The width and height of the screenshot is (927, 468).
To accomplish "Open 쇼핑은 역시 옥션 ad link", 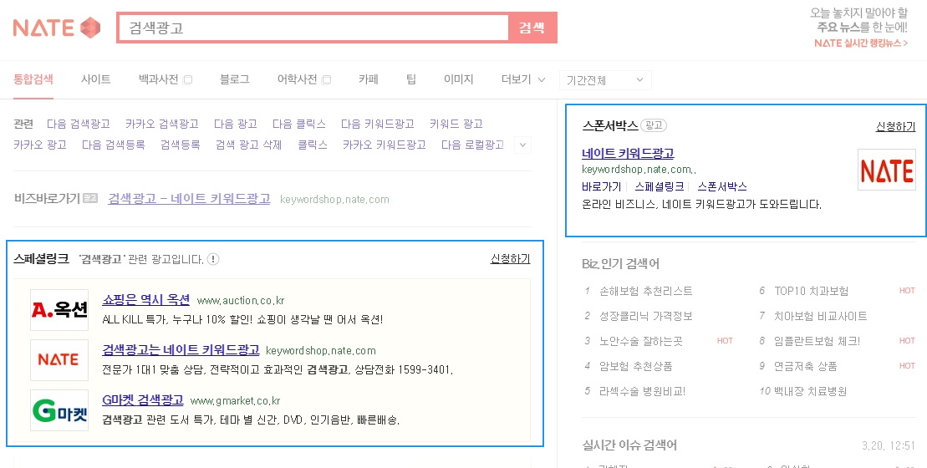I will 146,299.
